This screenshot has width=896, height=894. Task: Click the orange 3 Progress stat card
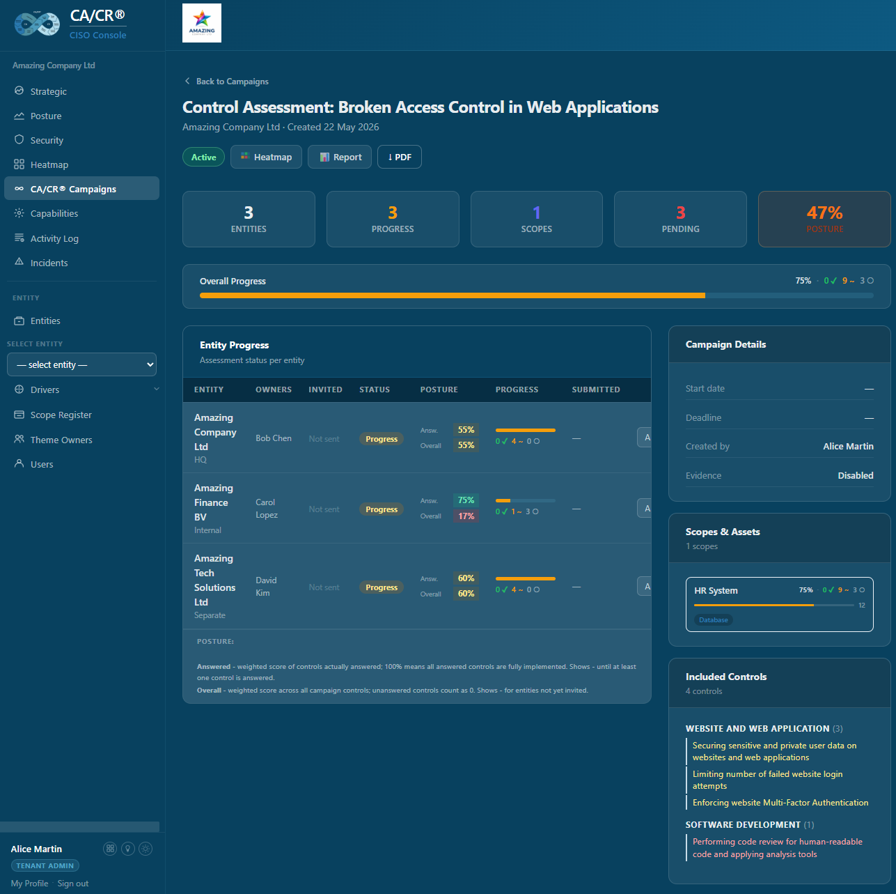tap(393, 219)
